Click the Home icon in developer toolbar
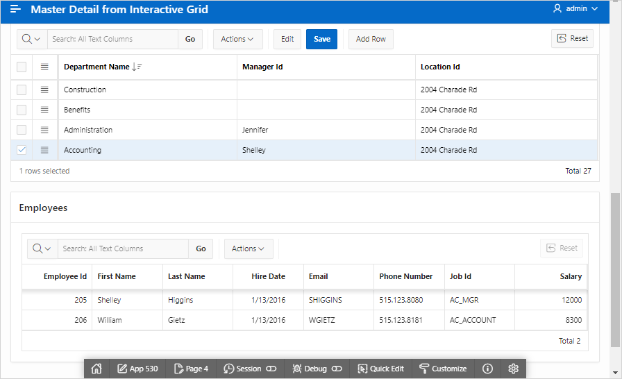The width and height of the screenshot is (622, 379). pos(96,369)
